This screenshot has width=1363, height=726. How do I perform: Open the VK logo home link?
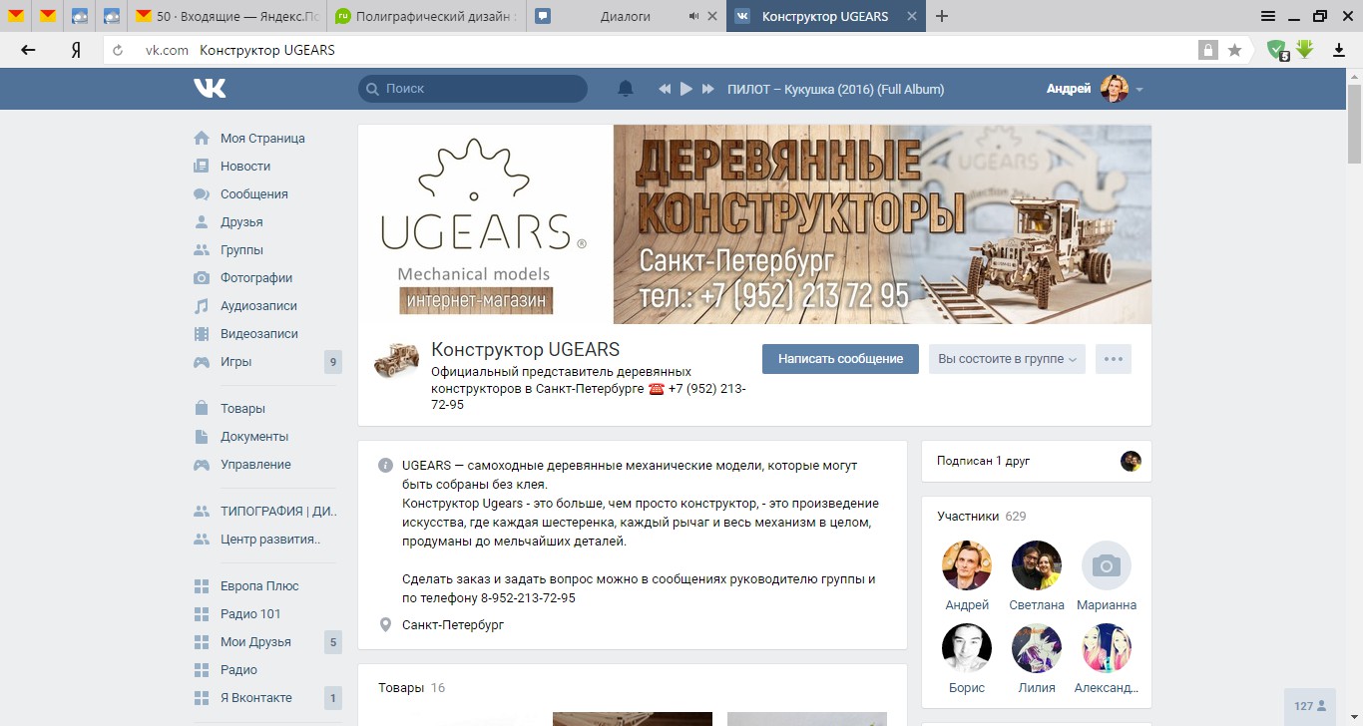point(210,89)
